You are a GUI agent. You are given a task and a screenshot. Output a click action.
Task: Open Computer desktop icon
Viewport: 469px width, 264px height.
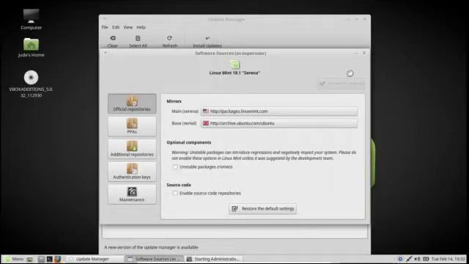31,20
